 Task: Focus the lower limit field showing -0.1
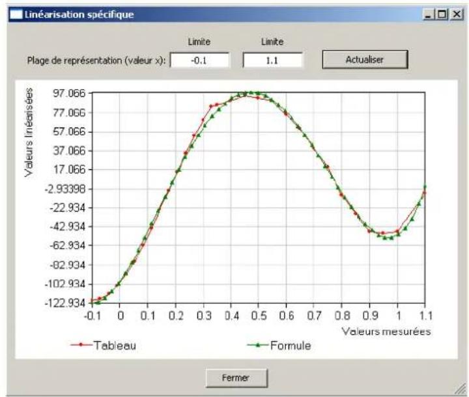pyautogui.click(x=199, y=61)
